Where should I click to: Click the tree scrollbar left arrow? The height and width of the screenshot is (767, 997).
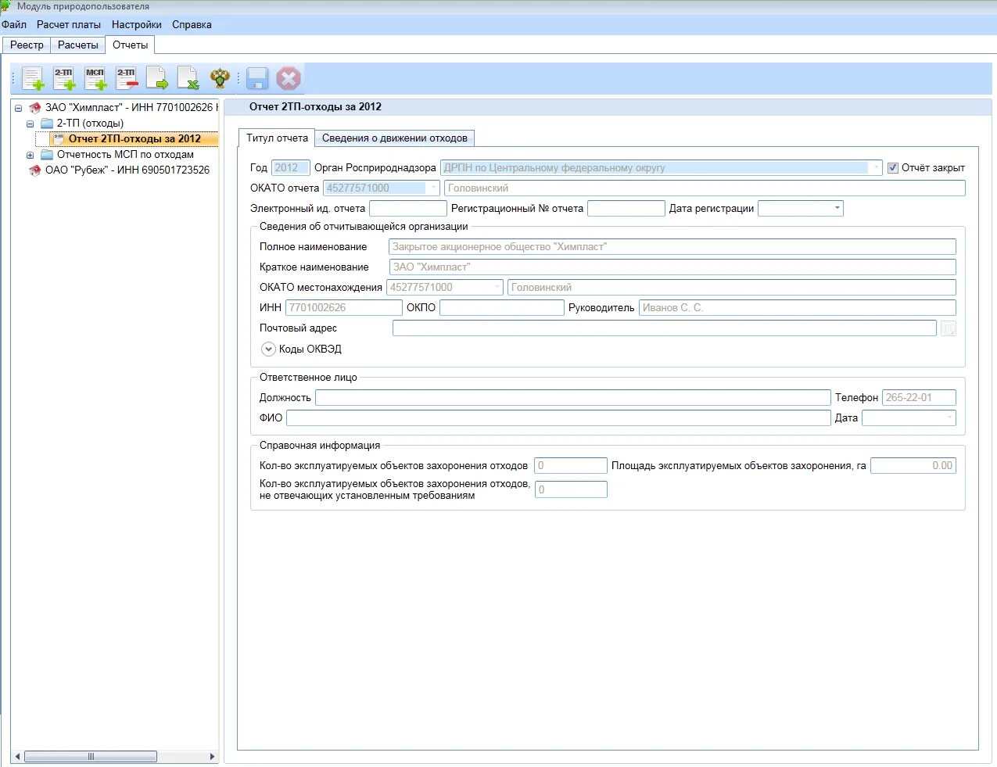click(x=17, y=757)
